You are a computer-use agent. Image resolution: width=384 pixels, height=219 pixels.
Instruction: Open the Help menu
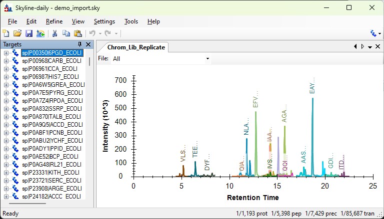[153, 21]
